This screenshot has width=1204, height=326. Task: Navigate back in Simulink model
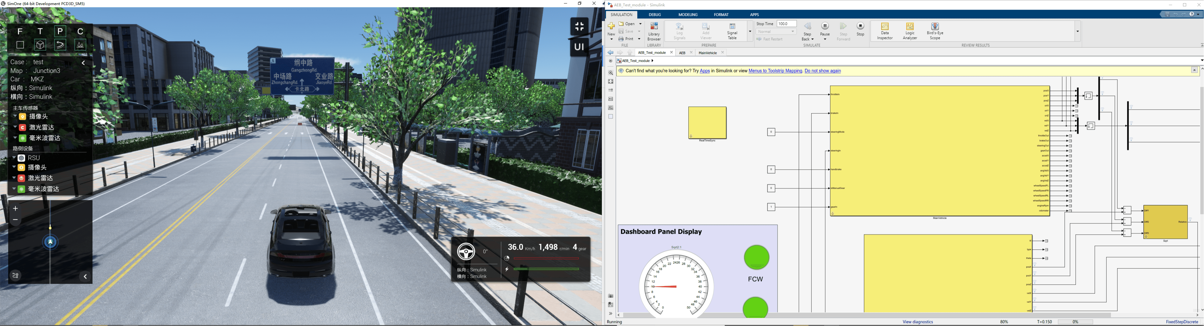(x=610, y=53)
